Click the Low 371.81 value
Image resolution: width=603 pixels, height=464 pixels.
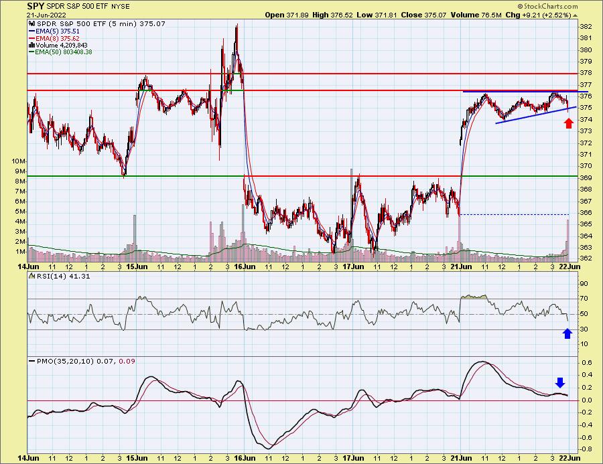377,15
